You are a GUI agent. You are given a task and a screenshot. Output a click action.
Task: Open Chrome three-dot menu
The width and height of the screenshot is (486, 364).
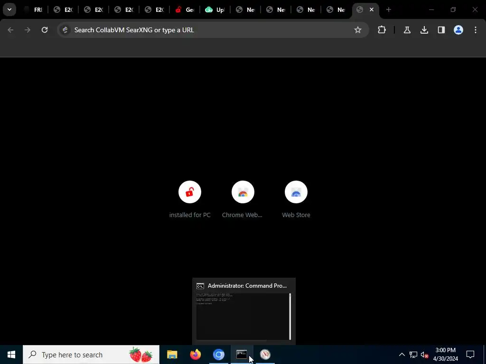tap(476, 30)
